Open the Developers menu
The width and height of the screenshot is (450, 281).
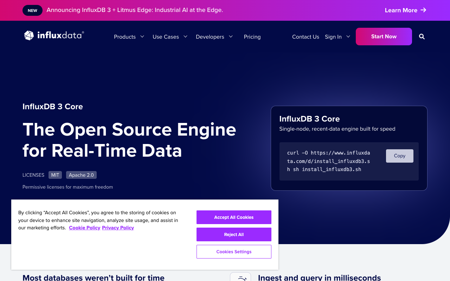[x=210, y=37]
